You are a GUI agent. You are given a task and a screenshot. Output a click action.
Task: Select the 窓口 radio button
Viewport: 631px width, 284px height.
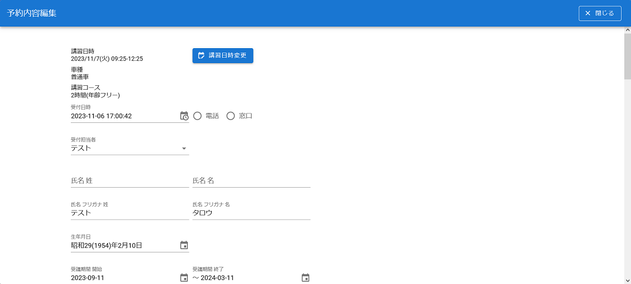click(x=231, y=116)
